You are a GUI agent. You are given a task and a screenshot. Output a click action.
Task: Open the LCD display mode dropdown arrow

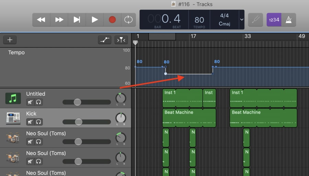[x=242, y=20]
